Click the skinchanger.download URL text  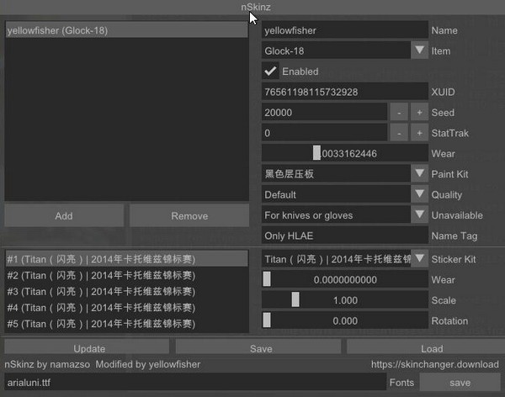(x=435, y=364)
